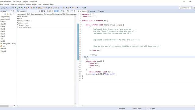Image resolution: width=195 pixels, height=110 pixels.
Task: Collapse the exe() method fold marker
Action: pyautogui.click(x=81, y=61)
